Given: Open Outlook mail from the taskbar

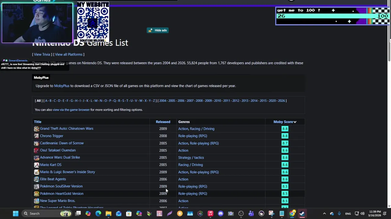Looking at the screenshot, I should [119, 214].
